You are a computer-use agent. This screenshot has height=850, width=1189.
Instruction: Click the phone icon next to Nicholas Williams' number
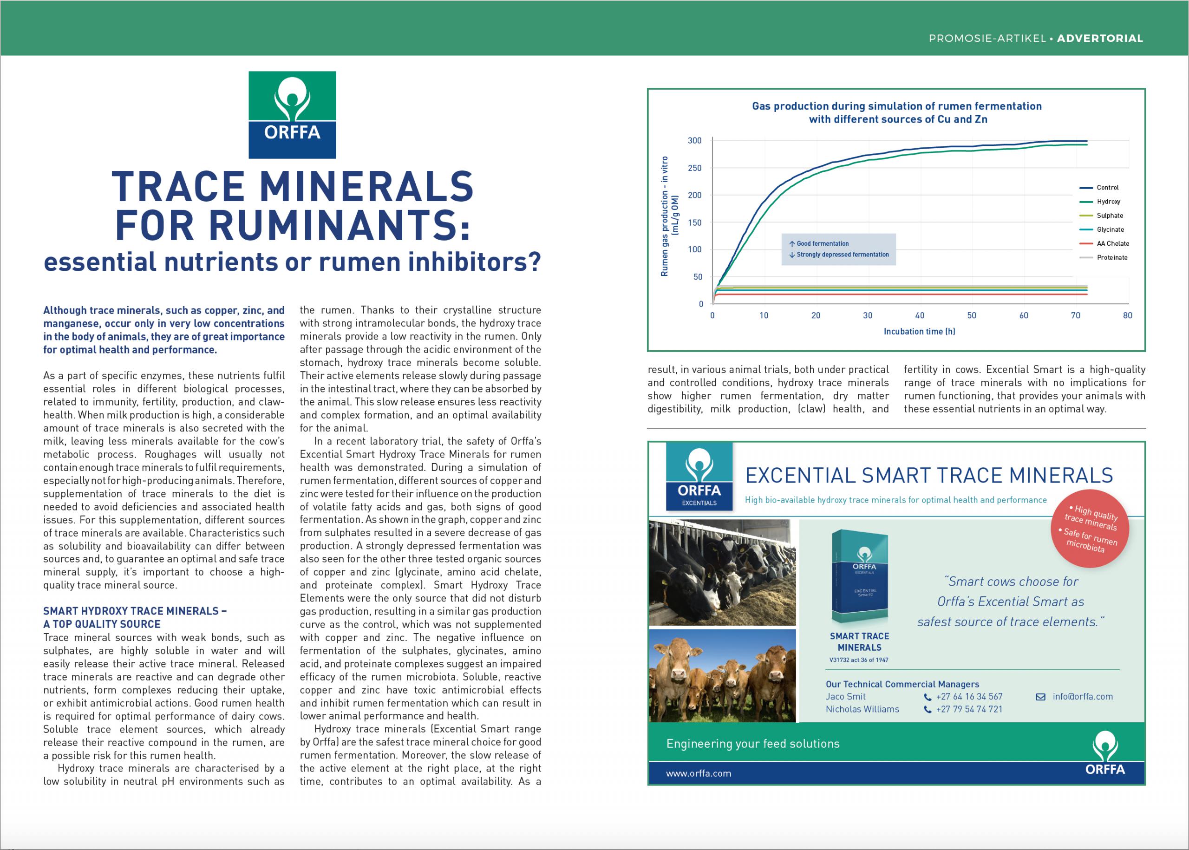tap(928, 710)
